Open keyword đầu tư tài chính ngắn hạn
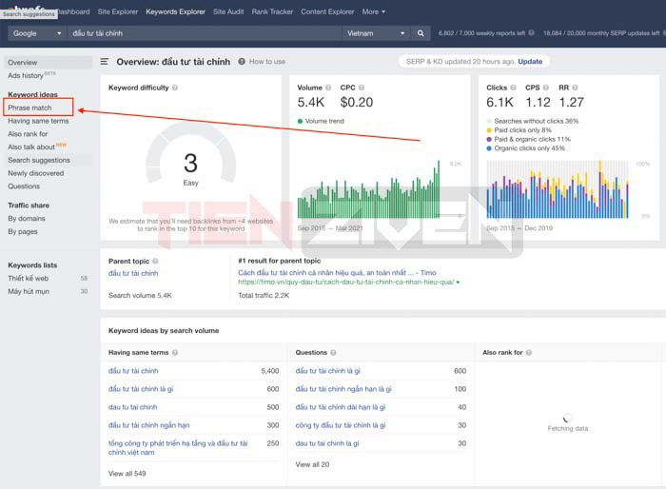Viewport: 666px width, 489px height. 149,425
